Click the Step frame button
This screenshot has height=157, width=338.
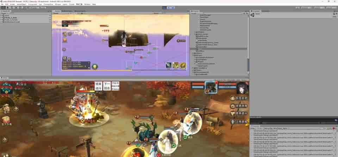[x=173, y=7]
